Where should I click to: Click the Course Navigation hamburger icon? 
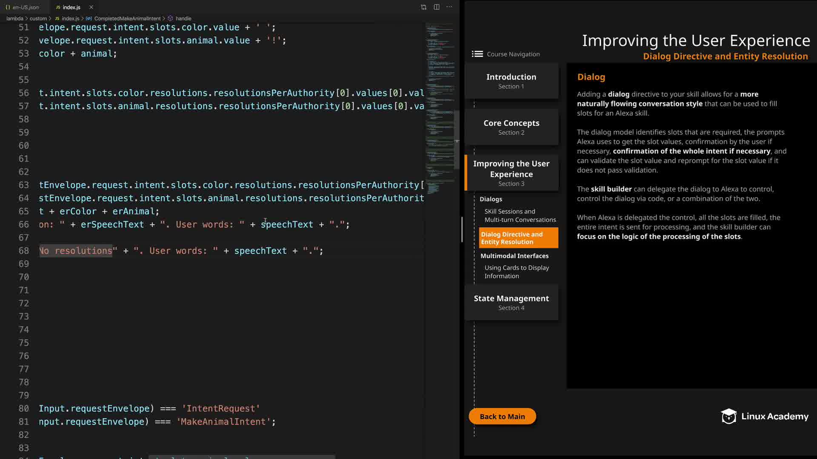coord(477,54)
